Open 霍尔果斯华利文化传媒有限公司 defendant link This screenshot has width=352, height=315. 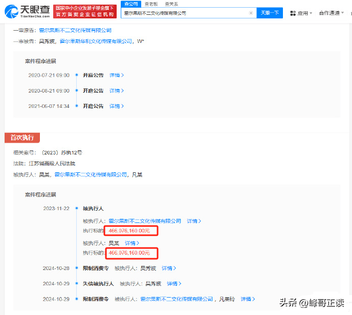pos(96,41)
